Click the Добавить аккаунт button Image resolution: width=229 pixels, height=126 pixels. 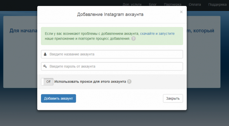pyautogui.click(x=58, y=98)
